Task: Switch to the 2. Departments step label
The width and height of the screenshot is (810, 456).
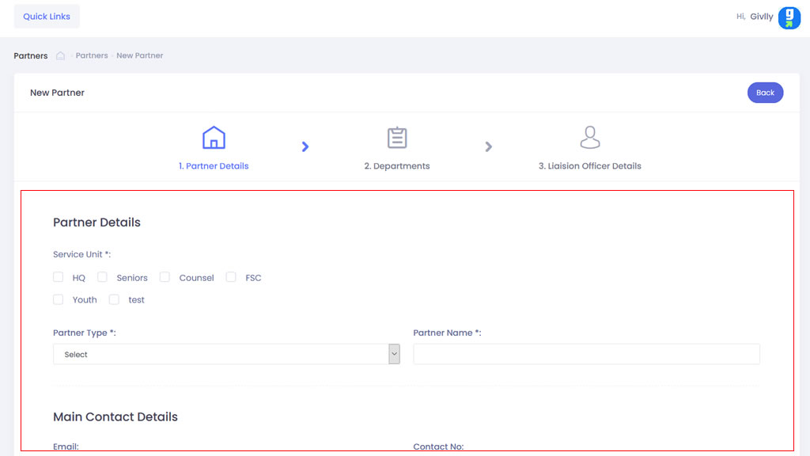Action: (x=397, y=166)
